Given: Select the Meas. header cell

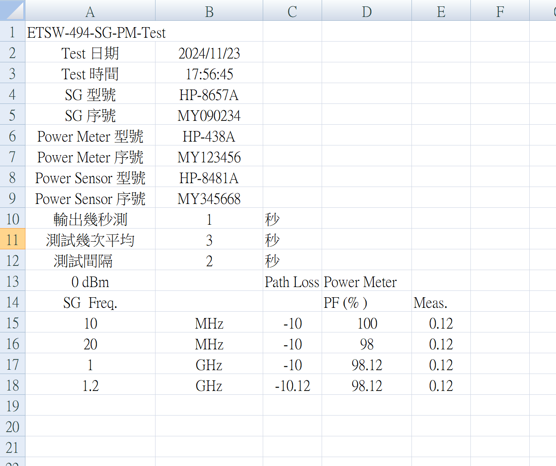Looking at the screenshot, I should [x=441, y=303].
